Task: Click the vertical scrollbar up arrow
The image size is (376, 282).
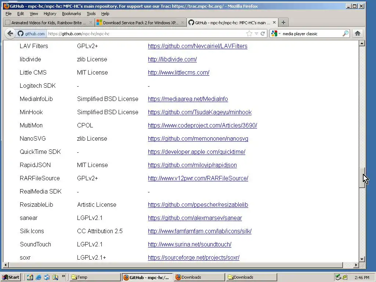Action: click(362, 43)
